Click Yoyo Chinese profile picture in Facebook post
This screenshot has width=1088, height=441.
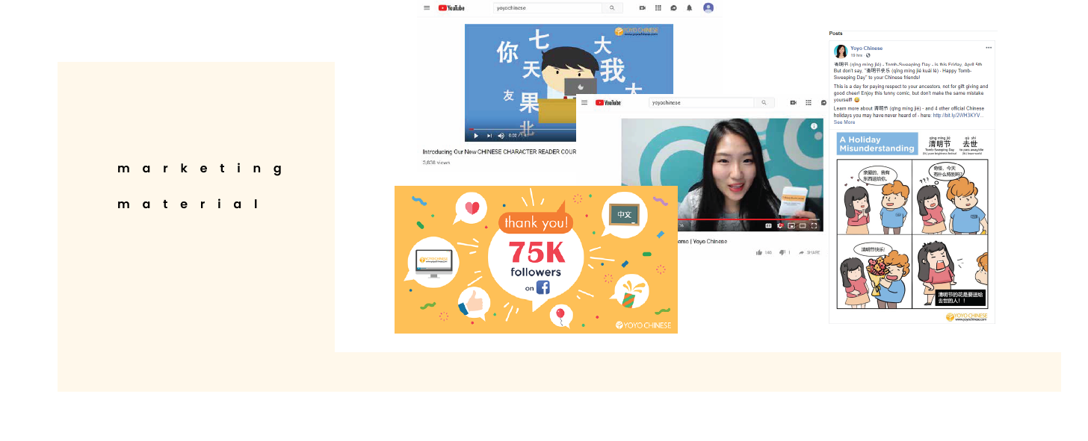coord(841,51)
